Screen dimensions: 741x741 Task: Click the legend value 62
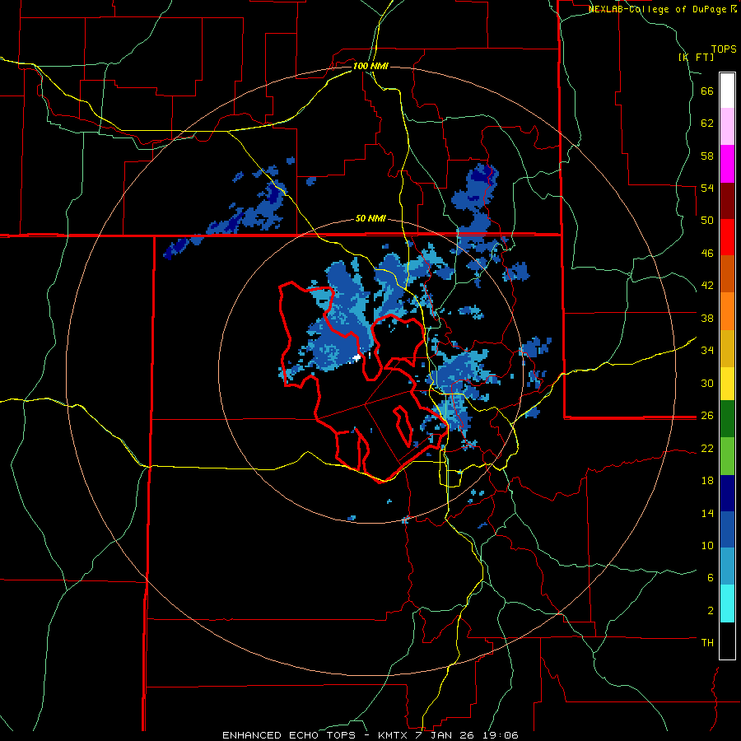click(x=707, y=123)
